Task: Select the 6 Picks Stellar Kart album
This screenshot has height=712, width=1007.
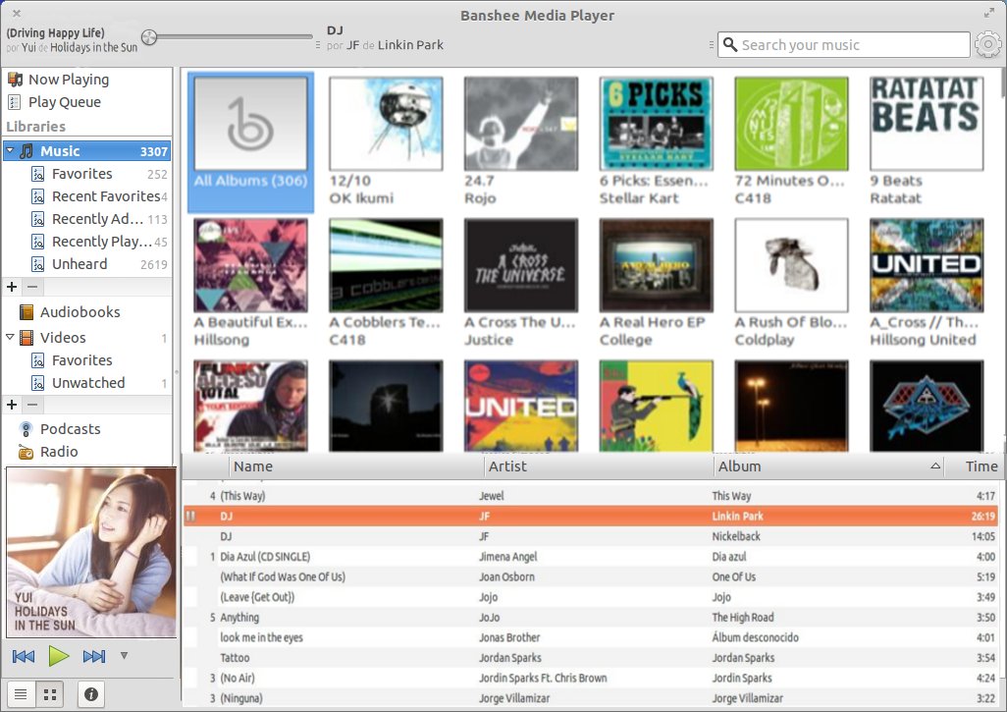Action: click(656, 141)
